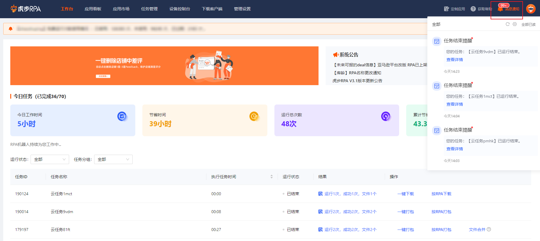Click the 今日工作时间 5小时 card

[x=73, y=120]
